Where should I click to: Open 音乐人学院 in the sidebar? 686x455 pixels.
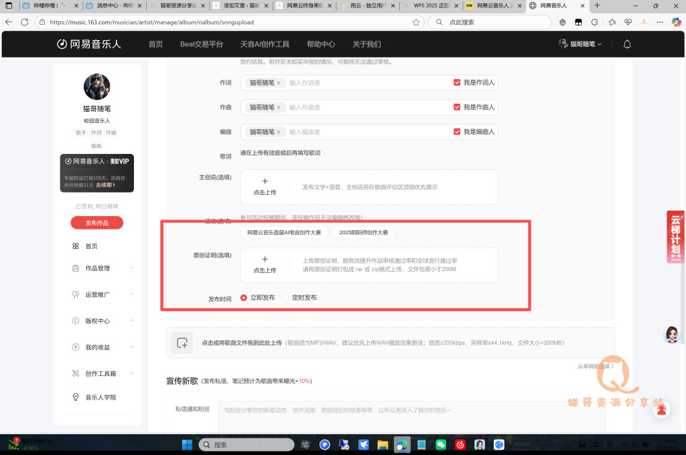pyautogui.click(x=100, y=397)
